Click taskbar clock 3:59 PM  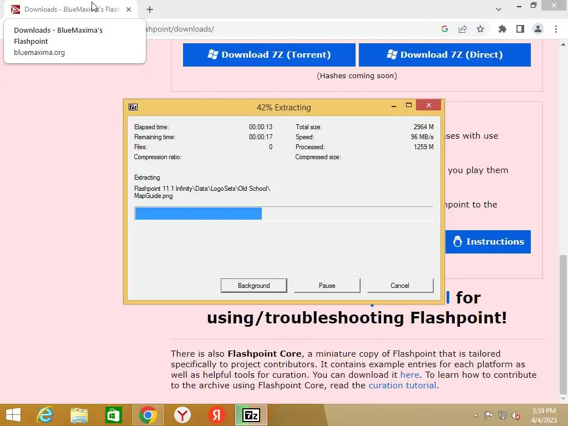[x=544, y=411]
